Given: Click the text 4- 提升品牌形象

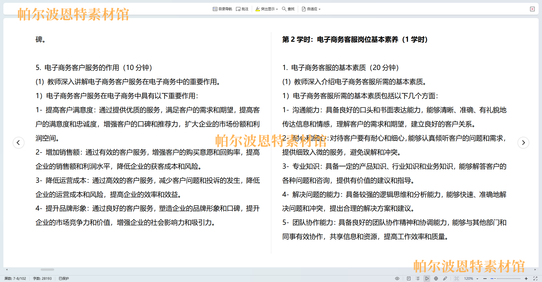Looking at the screenshot, I should pyautogui.click(x=61, y=208).
